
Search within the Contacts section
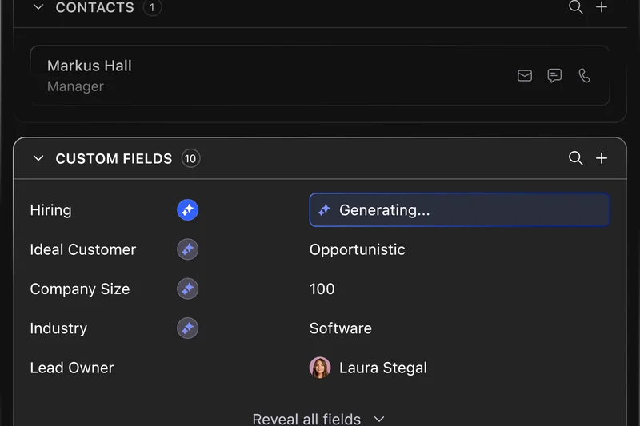[575, 7]
